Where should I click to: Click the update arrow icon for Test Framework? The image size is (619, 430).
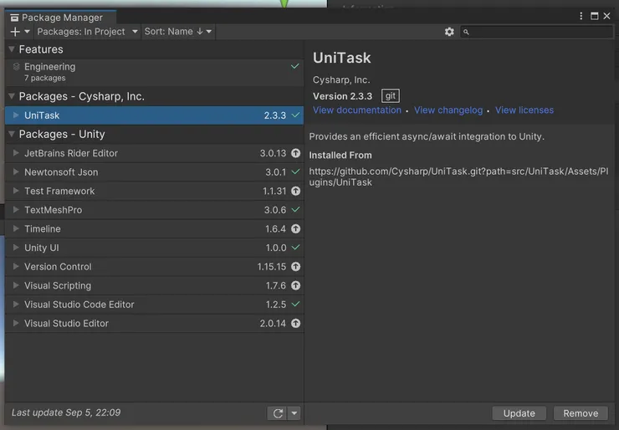click(295, 191)
